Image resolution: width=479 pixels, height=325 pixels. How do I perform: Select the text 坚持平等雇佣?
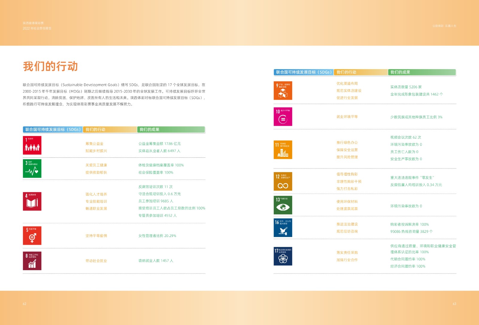click(x=96, y=236)
